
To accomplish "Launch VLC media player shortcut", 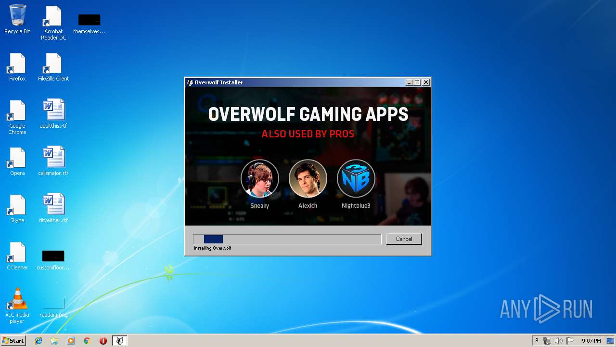I will click(17, 306).
